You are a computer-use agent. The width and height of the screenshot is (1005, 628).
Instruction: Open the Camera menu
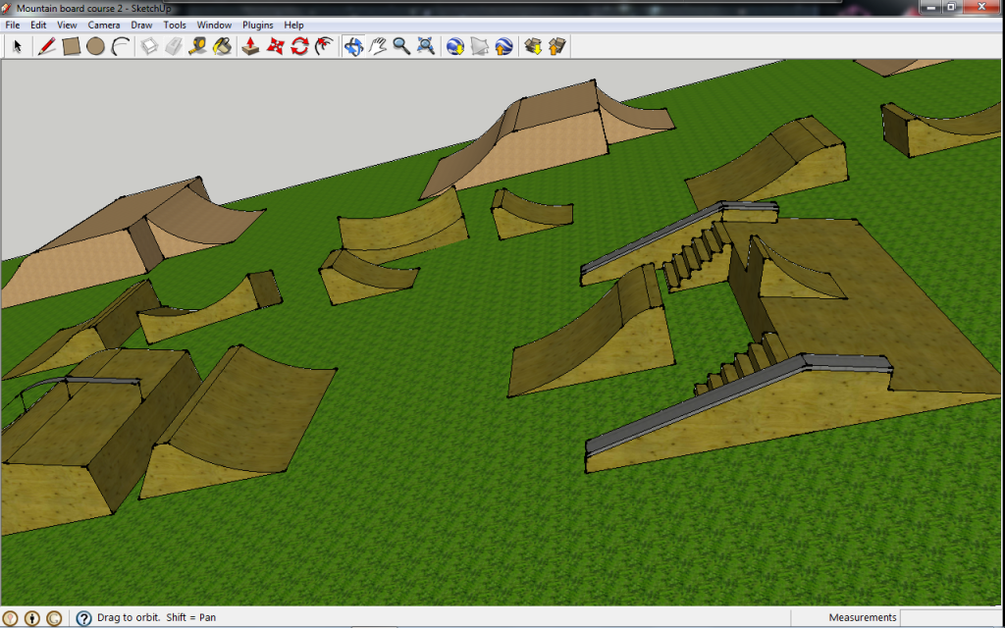[104, 25]
